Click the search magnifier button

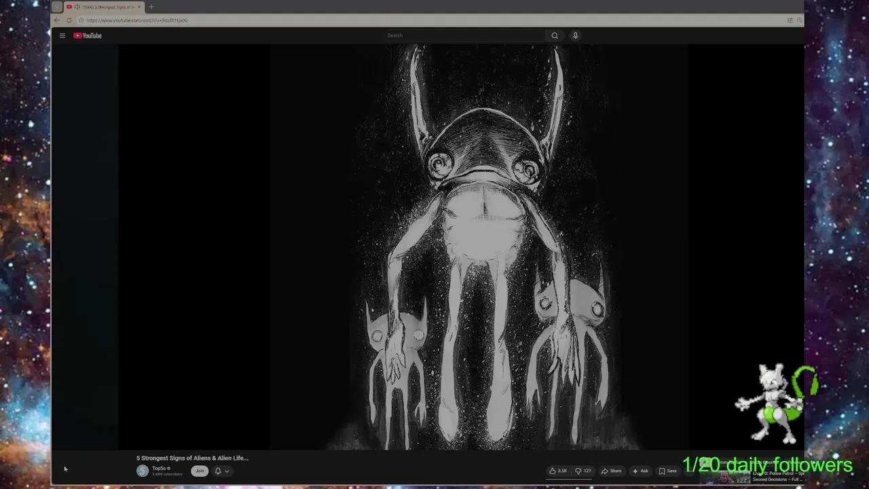(x=555, y=35)
